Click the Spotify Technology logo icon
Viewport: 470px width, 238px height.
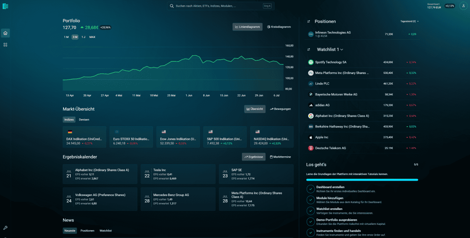point(311,62)
